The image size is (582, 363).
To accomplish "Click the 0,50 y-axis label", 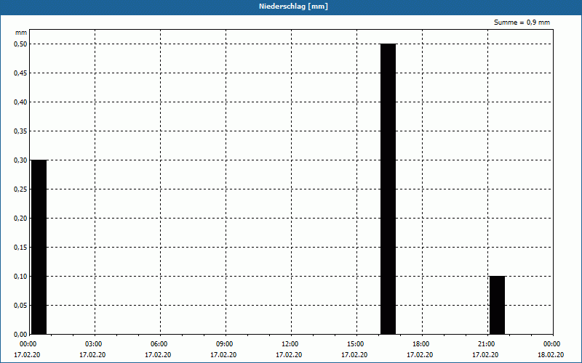I will 20,44.
